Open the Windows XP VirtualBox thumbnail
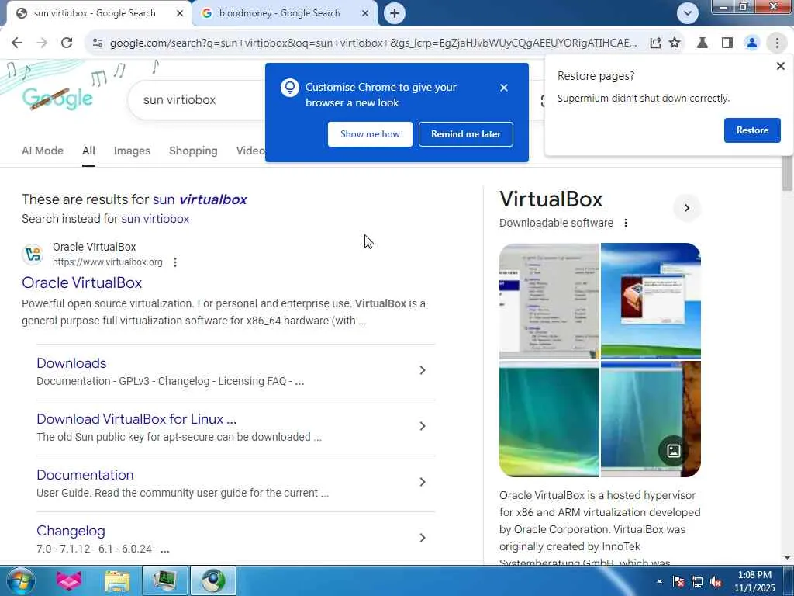 (x=651, y=301)
